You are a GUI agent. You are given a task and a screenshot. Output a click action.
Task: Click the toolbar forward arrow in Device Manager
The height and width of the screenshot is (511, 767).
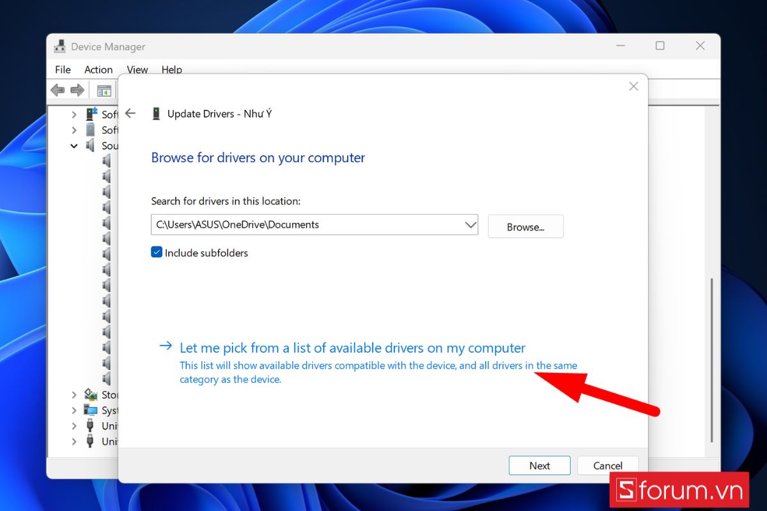click(x=77, y=90)
